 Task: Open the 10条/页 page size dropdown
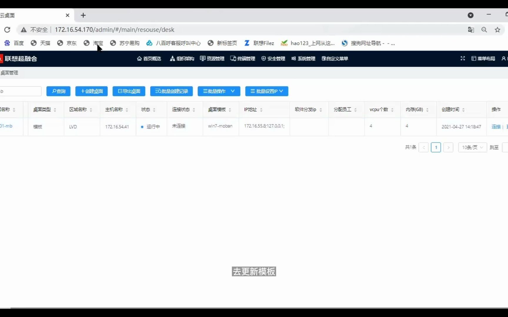point(472,147)
